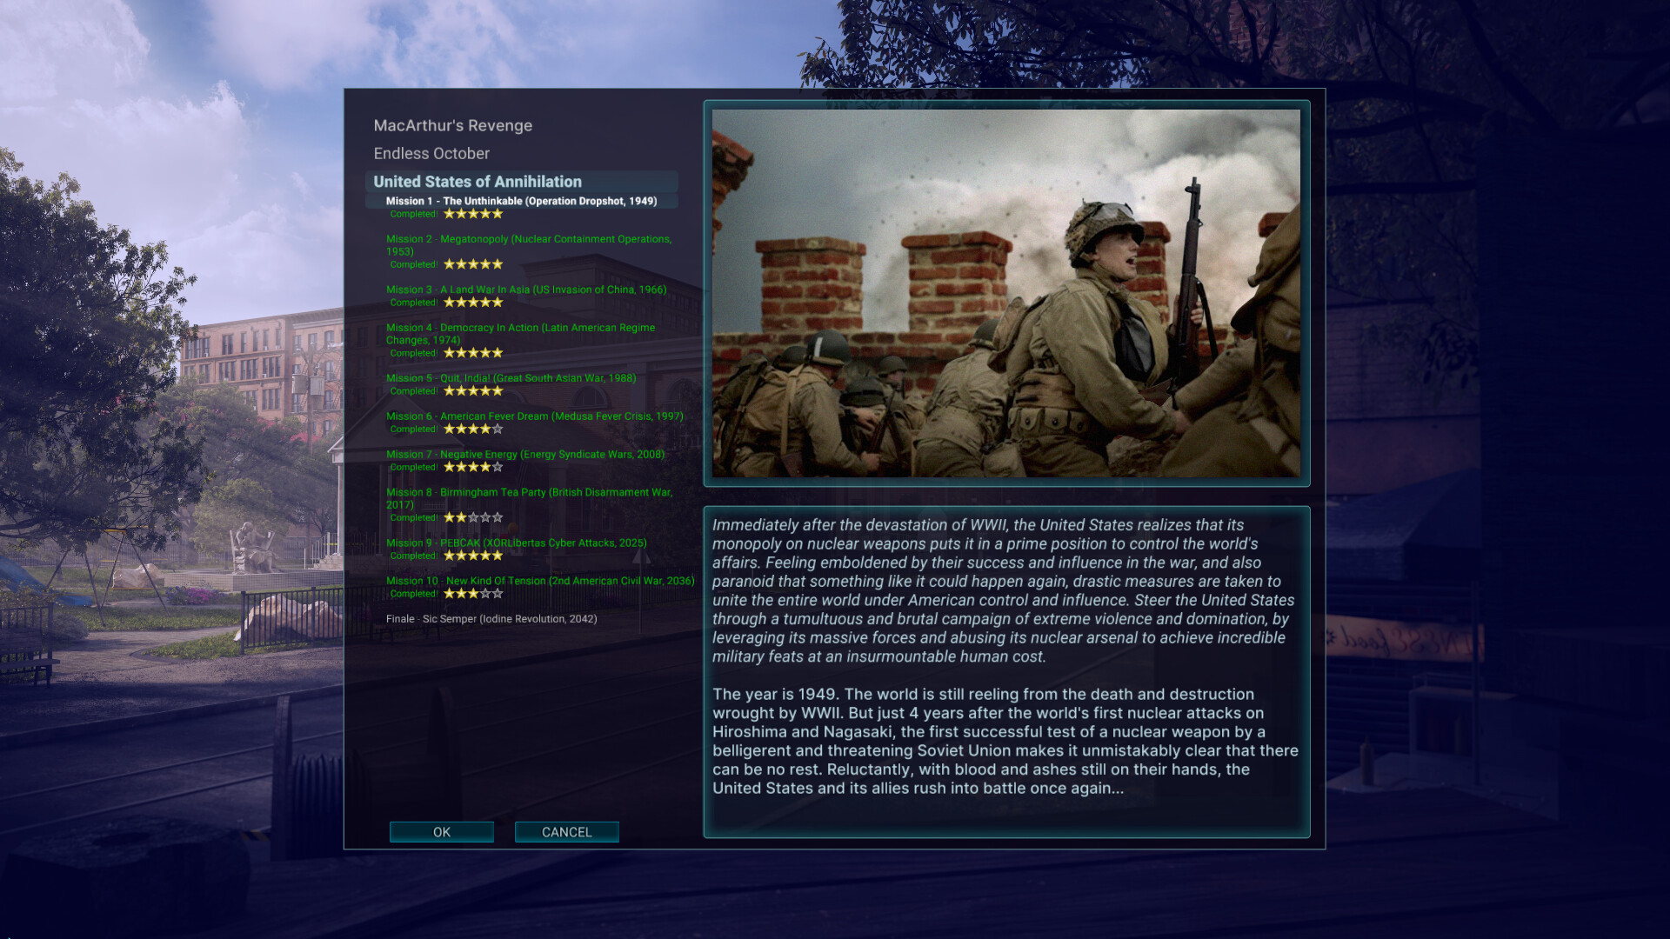Expand the MacArthur's Revenge campaign
This screenshot has height=939, width=1670.
(x=452, y=125)
